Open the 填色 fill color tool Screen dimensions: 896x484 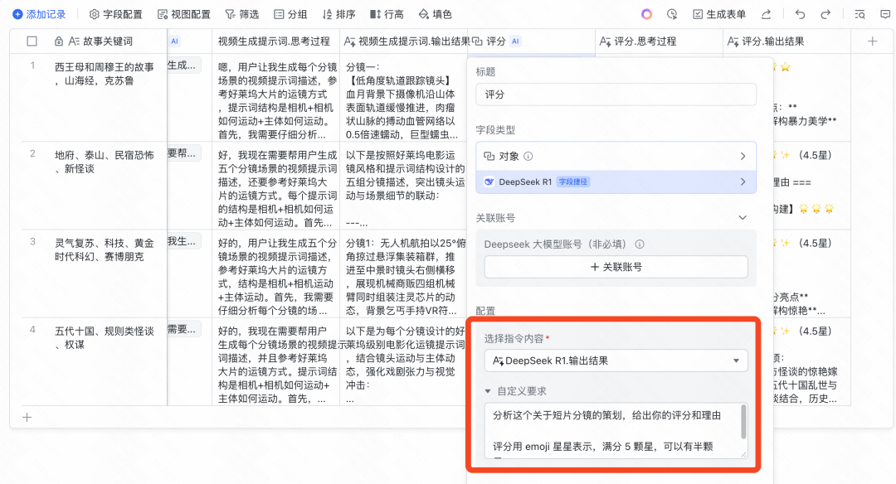click(436, 14)
